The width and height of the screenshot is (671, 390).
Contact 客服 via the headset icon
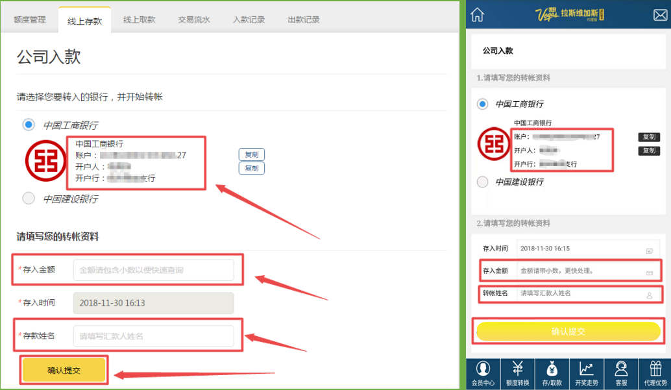(x=621, y=373)
